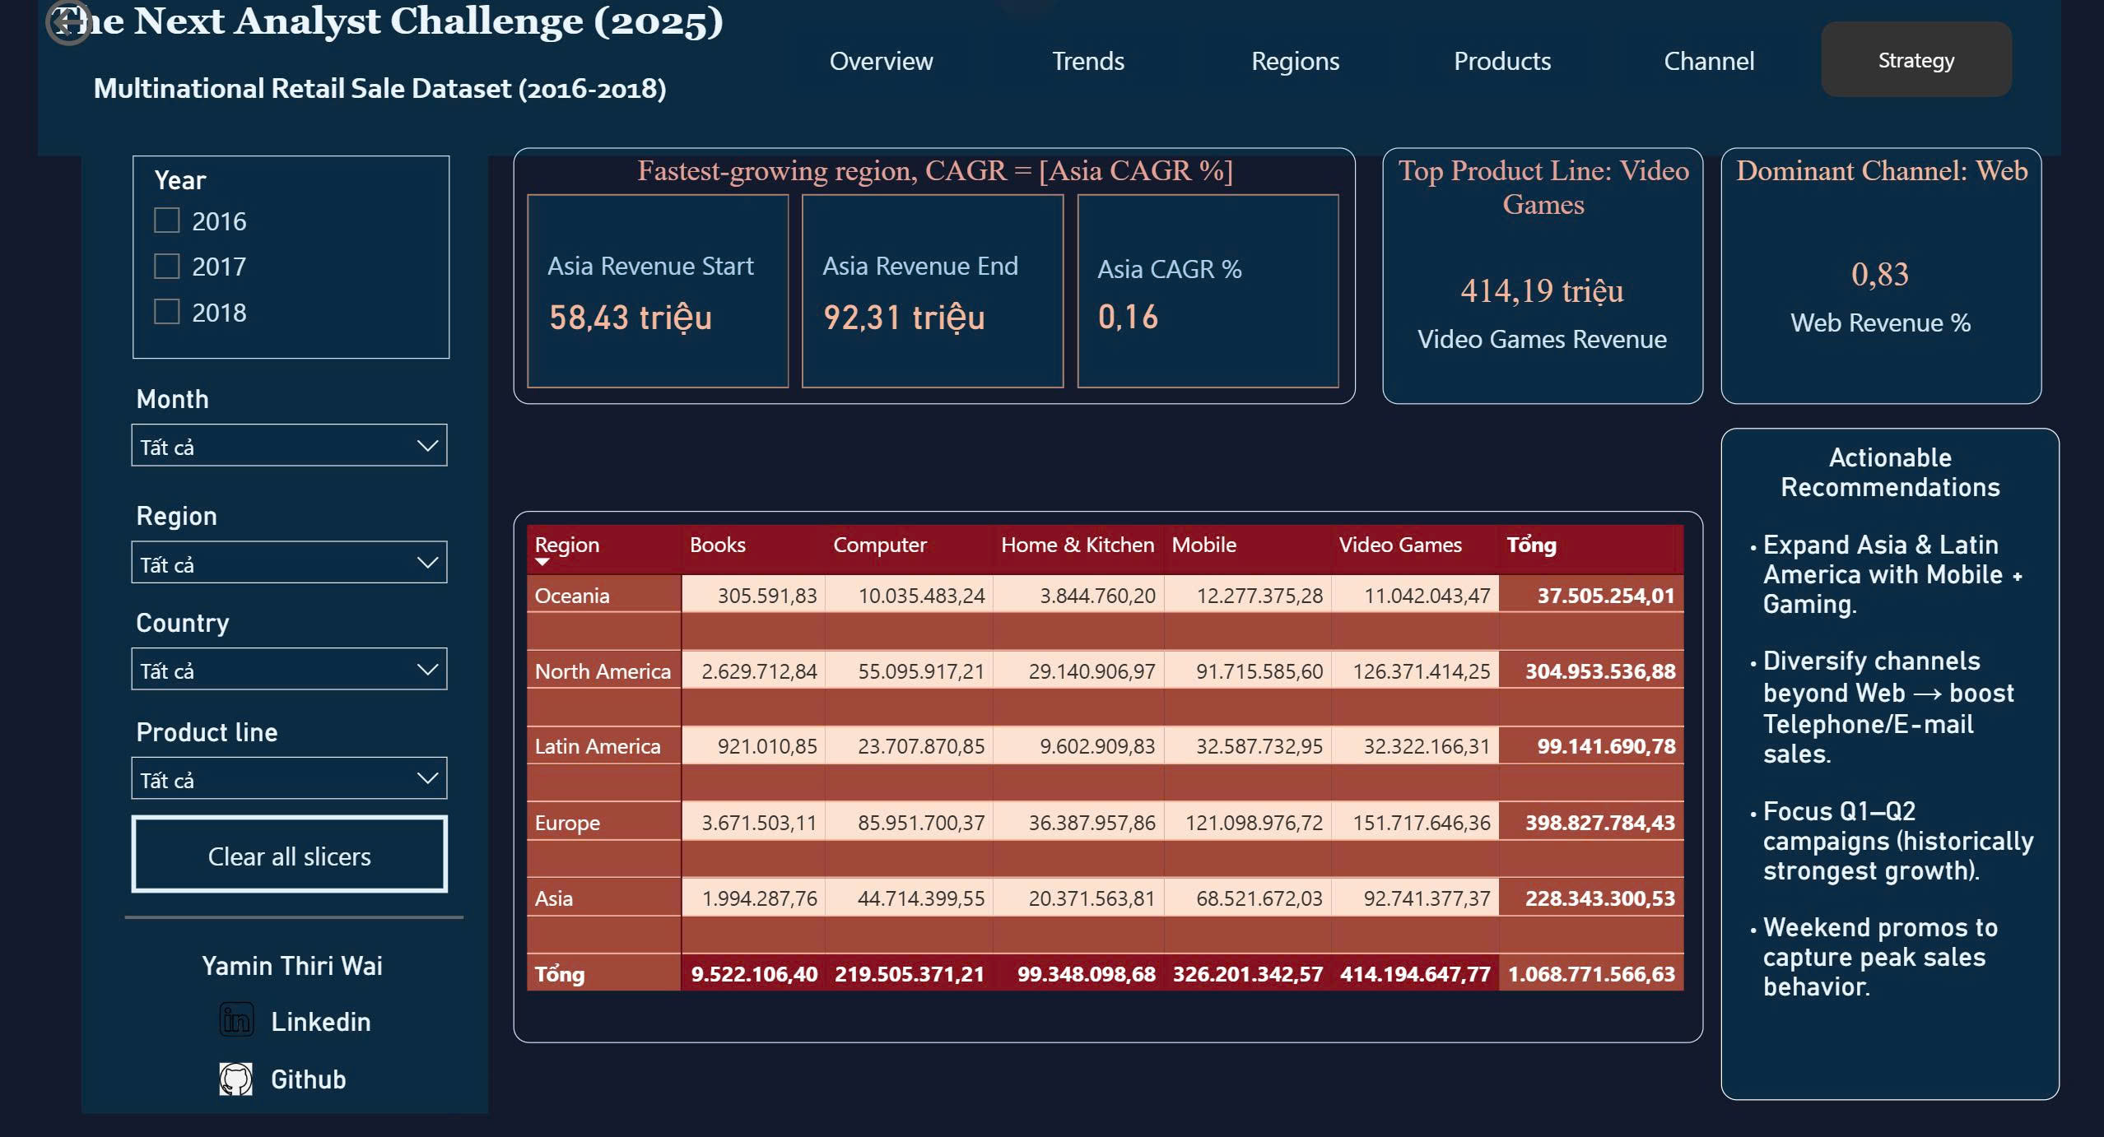Sort table by Computer column header
Viewport: 2104px width, 1137px height.
(880, 545)
